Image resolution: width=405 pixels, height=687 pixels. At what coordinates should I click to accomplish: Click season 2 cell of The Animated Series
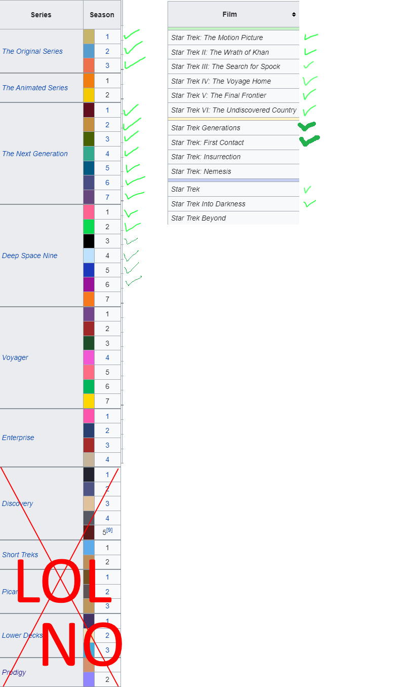[x=107, y=95]
